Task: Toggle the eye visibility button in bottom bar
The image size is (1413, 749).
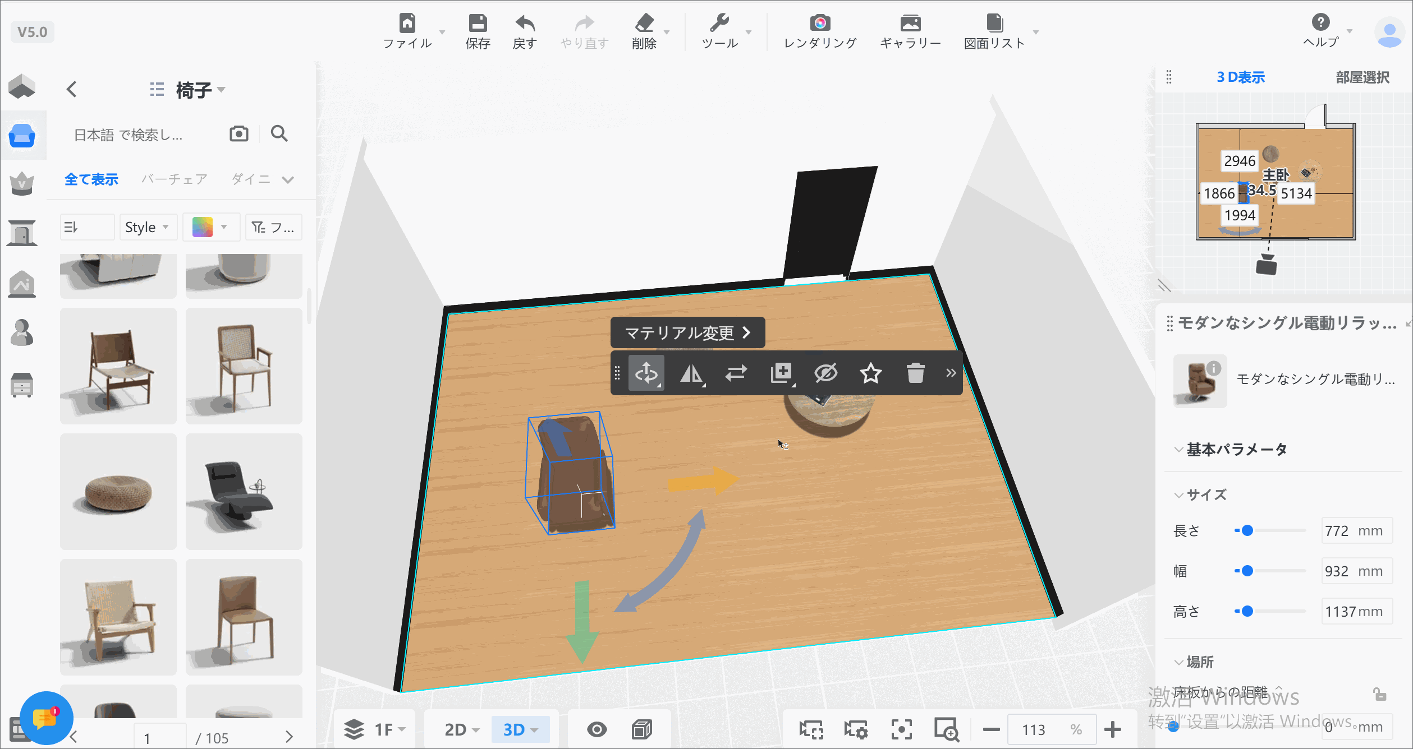Action: pos(597,729)
